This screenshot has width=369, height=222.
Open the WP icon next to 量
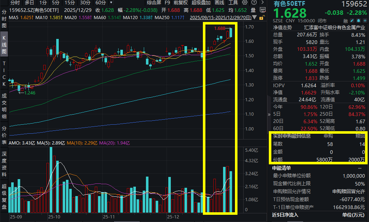pos(263,10)
